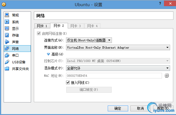Screen dimensions: 176x115
Task: Select the 串口 serial port icon
Action: [x=7, y=55]
